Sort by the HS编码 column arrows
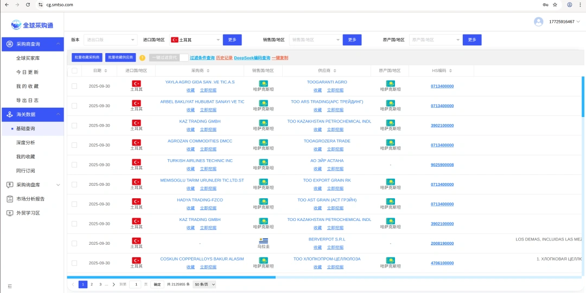The width and height of the screenshot is (586, 293). click(x=450, y=70)
